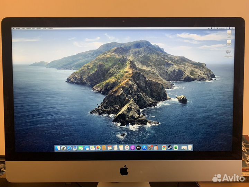Open Mail stamp icon in Dock

(75, 148)
